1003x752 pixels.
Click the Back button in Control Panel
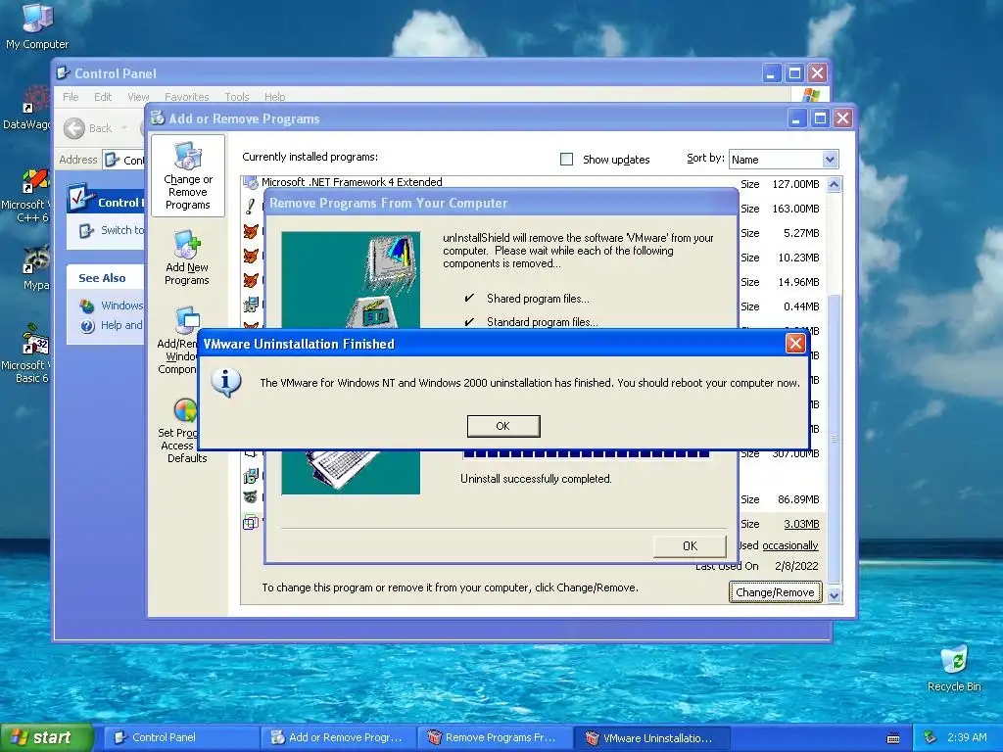(88, 128)
